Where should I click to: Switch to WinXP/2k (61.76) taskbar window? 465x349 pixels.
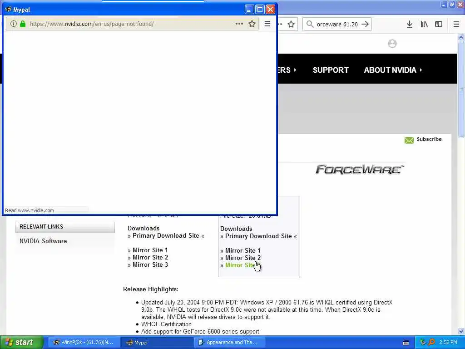pos(84,343)
